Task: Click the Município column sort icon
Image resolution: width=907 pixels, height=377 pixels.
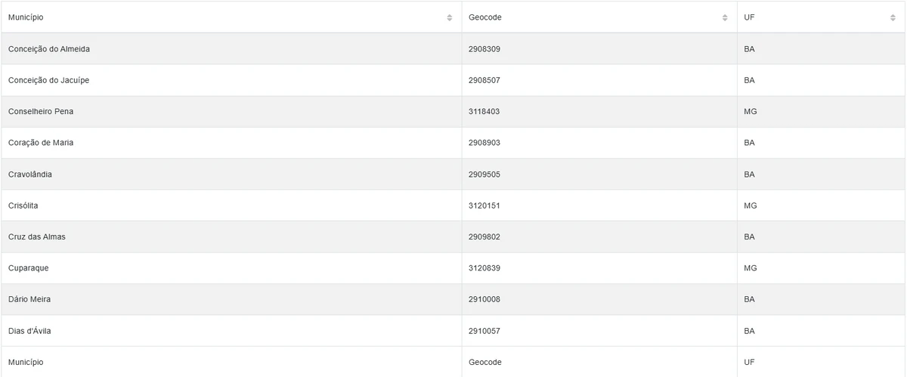Action: [450, 17]
